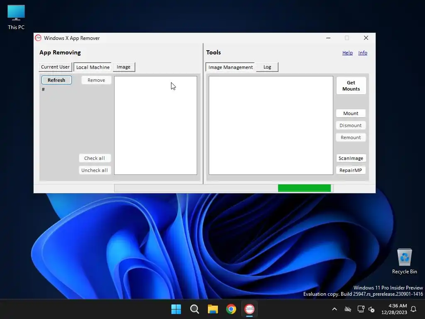
Task: Switch to the Current User tab
Action: [x=55, y=67]
